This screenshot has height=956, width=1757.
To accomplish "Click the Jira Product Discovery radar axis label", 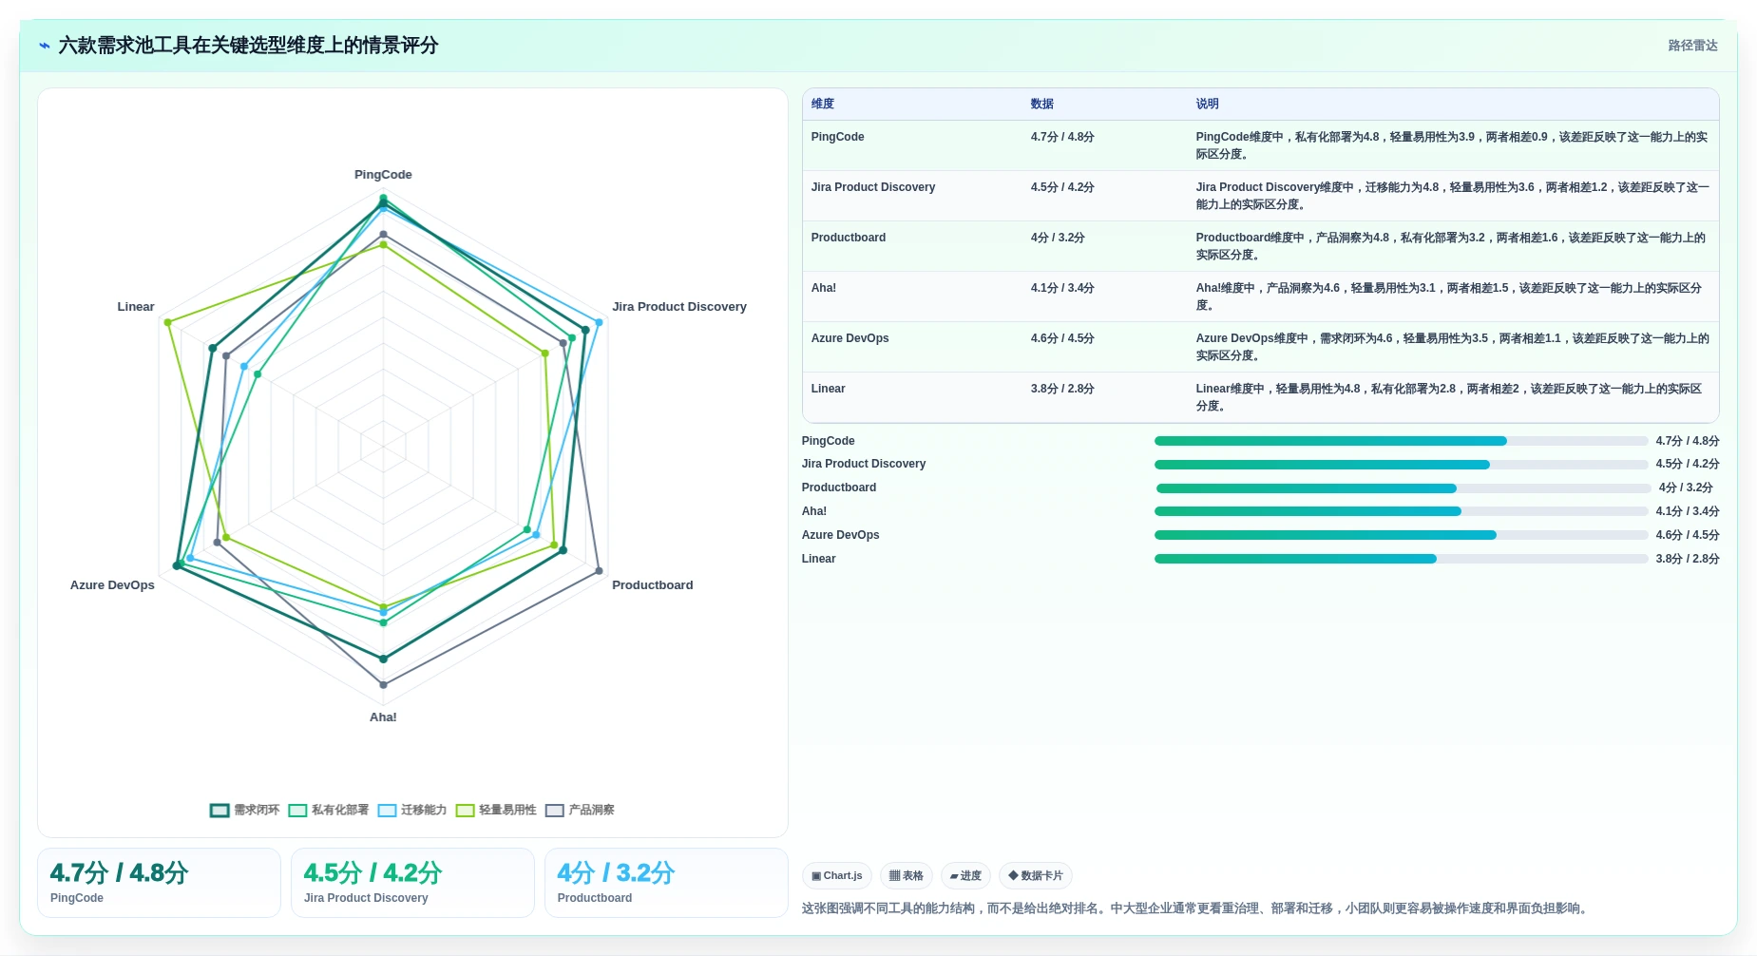I will tap(679, 307).
